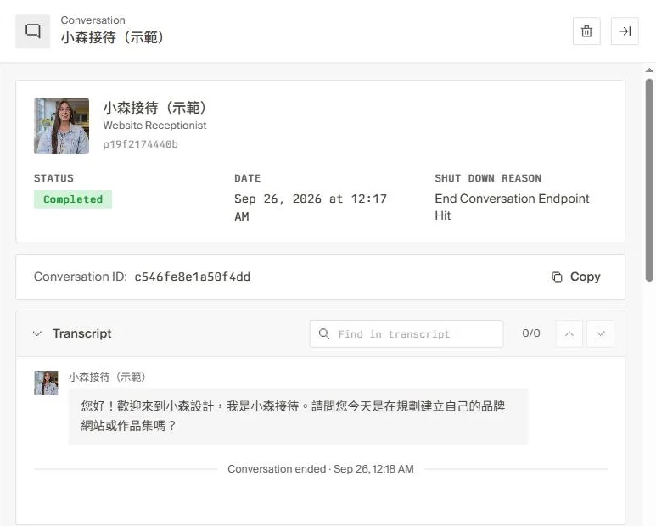Click the small avatar in transcript
This screenshot has width=656, height=526.
tap(46, 383)
